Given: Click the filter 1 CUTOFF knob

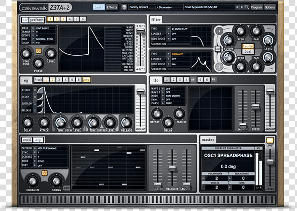Looking at the screenshot, I should pyautogui.click(x=229, y=40).
